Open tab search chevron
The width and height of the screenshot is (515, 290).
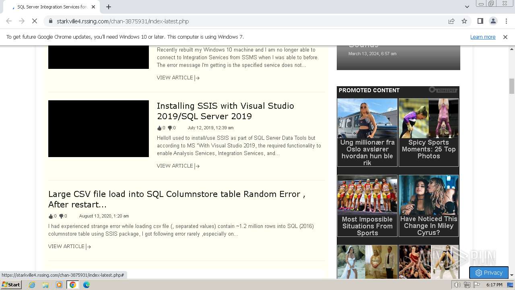pyautogui.click(x=467, y=7)
